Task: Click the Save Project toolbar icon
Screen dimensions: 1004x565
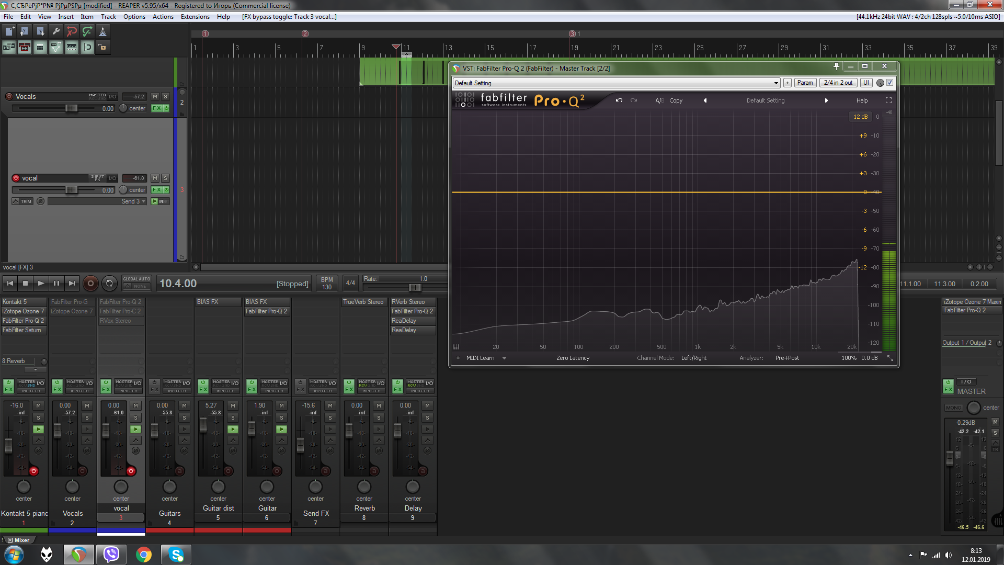Action: coord(40,31)
